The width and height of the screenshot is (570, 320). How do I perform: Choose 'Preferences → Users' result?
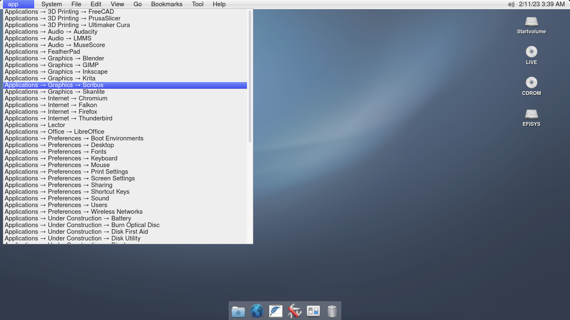coord(125,205)
